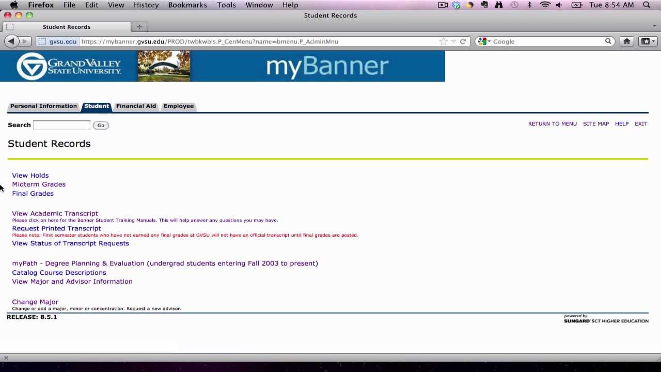661x372 pixels.
Task: Click the Change Major link
Action: click(35, 302)
